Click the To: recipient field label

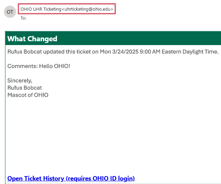(x=23, y=18)
